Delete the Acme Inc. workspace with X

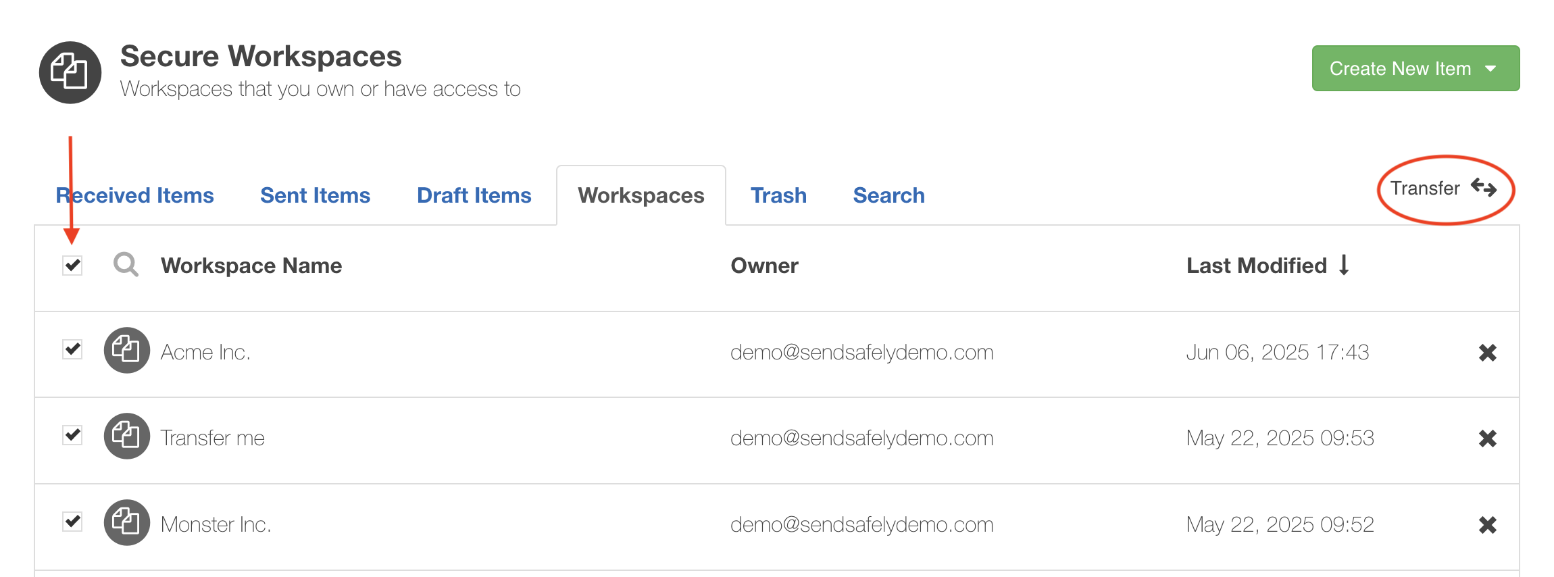[1487, 353]
